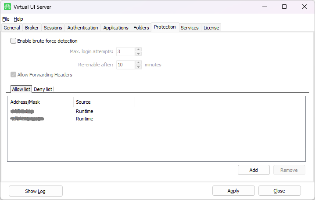Screen dimensions: 315x200
Task: Decrease Max. login attempts with down arrow
Action: [139, 54]
